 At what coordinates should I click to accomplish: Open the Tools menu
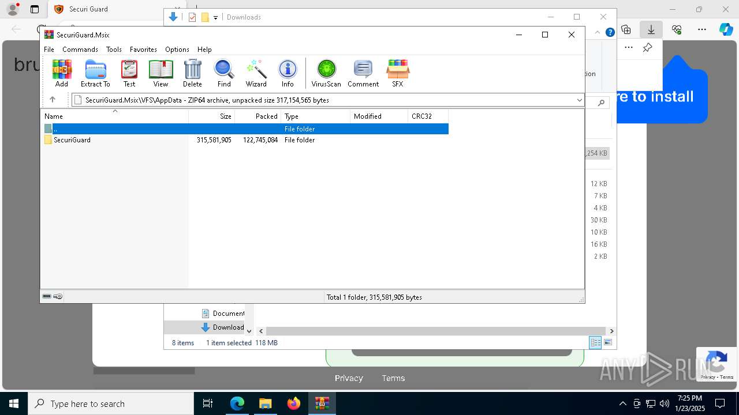pyautogui.click(x=114, y=50)
